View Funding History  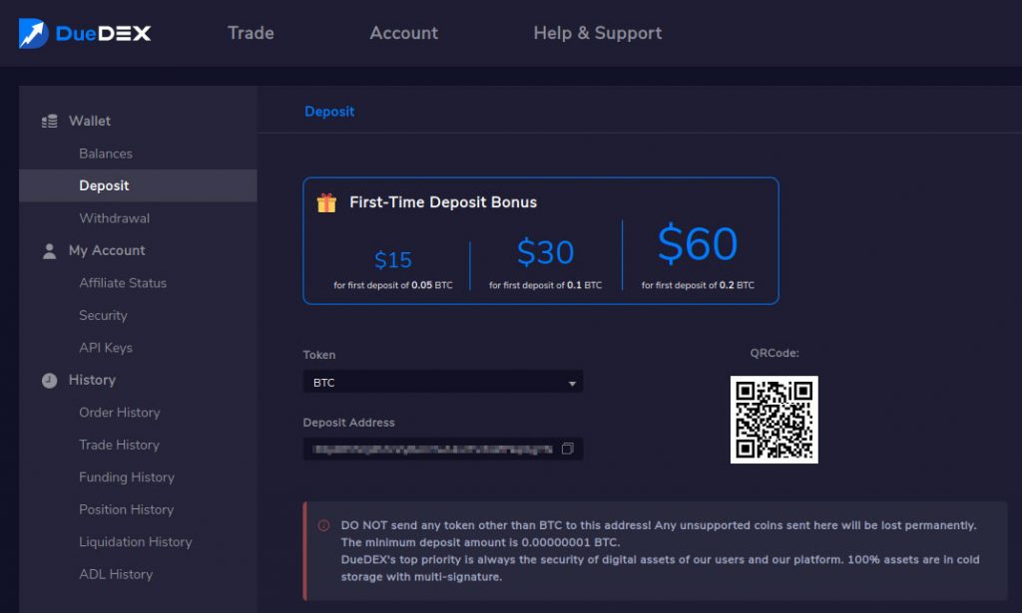point(127,477)
